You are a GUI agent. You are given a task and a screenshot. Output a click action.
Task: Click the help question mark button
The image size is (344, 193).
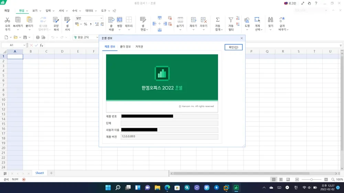pyautogui.click(x=316, y=3)
